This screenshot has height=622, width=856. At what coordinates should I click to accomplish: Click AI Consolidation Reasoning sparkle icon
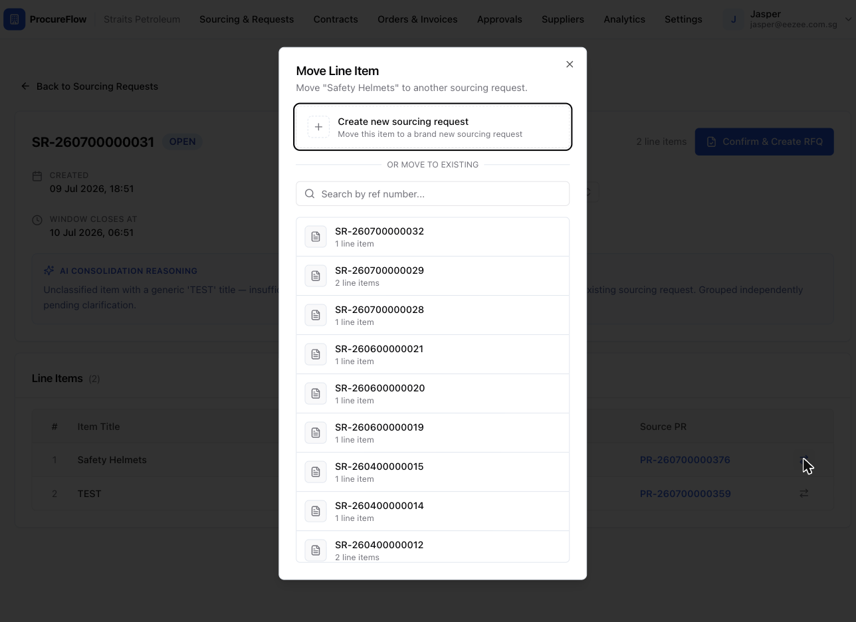point(49,270)
